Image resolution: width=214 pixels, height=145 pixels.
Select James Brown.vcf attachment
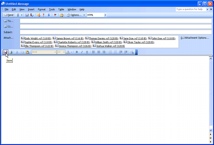tap(68, 38)
